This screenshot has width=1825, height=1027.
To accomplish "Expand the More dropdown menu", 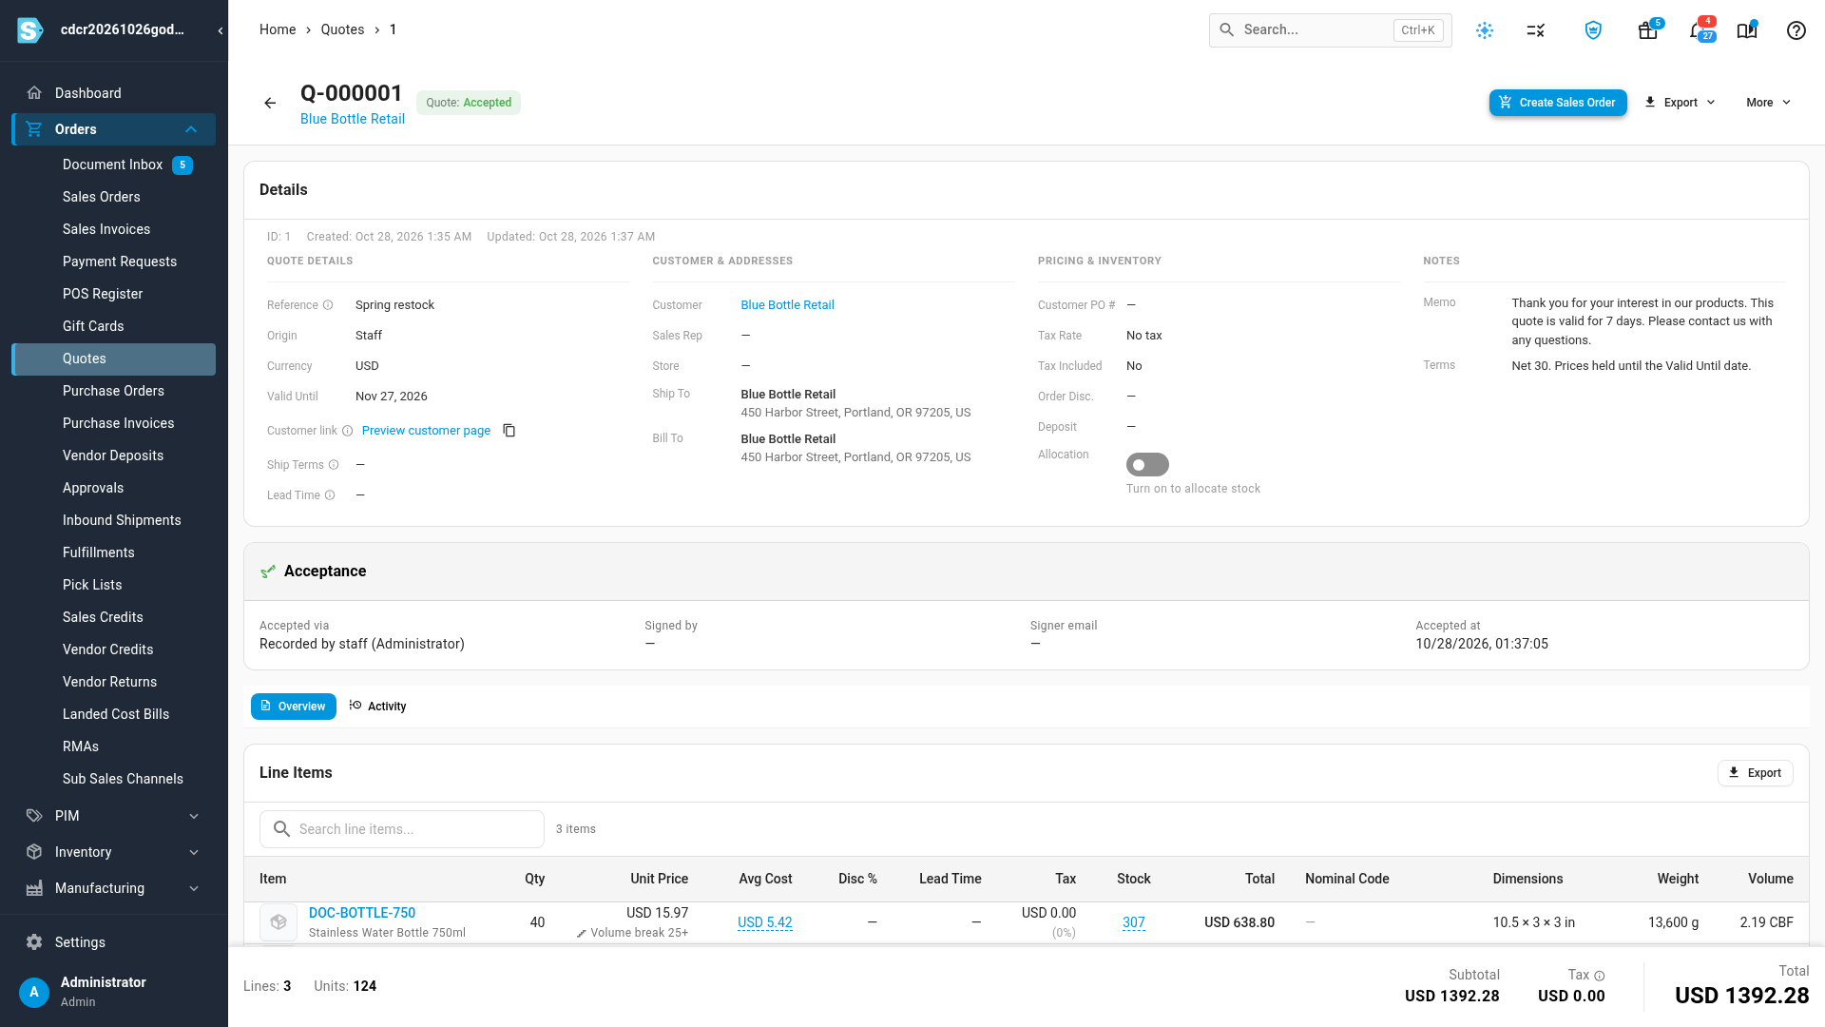I will [x=1768, y=103].
